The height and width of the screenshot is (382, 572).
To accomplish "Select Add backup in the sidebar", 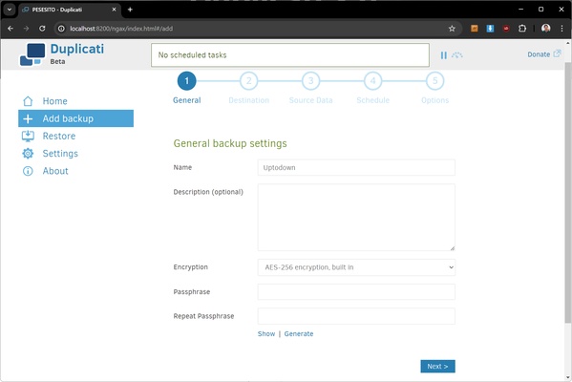I will (x=75, y=118).
